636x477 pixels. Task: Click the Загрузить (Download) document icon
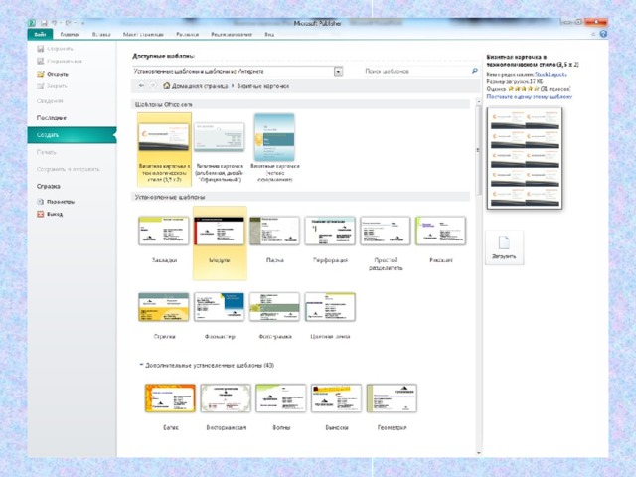click(504, 243)
